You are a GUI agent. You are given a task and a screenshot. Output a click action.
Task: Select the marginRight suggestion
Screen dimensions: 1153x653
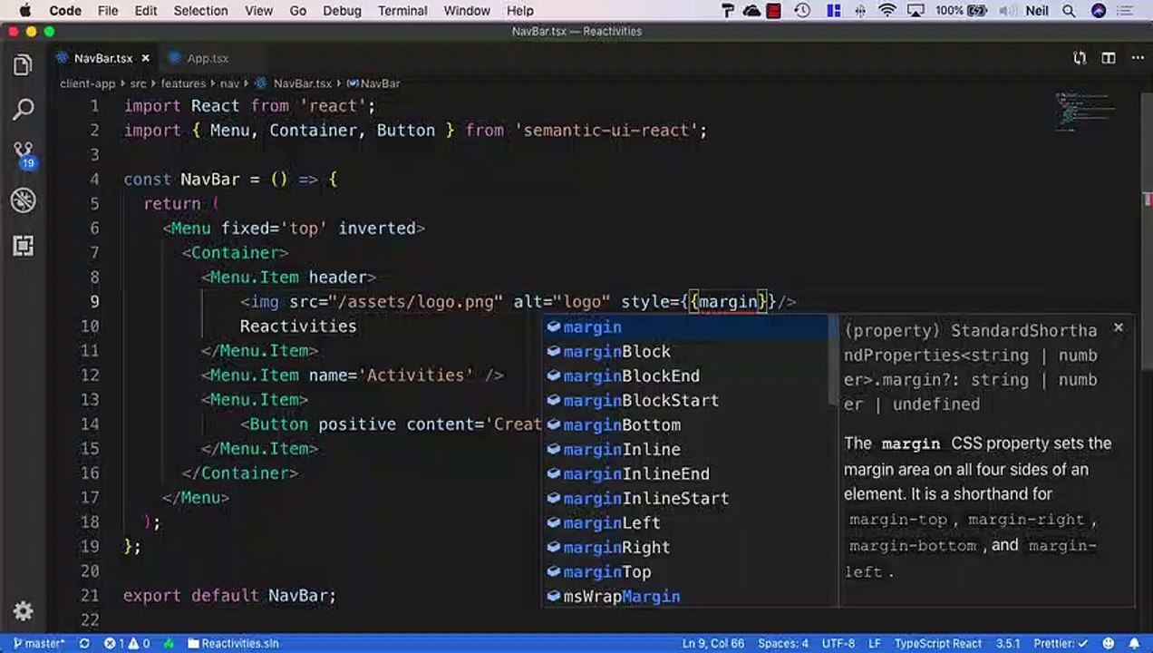pyautogui.click(x=685, y=548)
